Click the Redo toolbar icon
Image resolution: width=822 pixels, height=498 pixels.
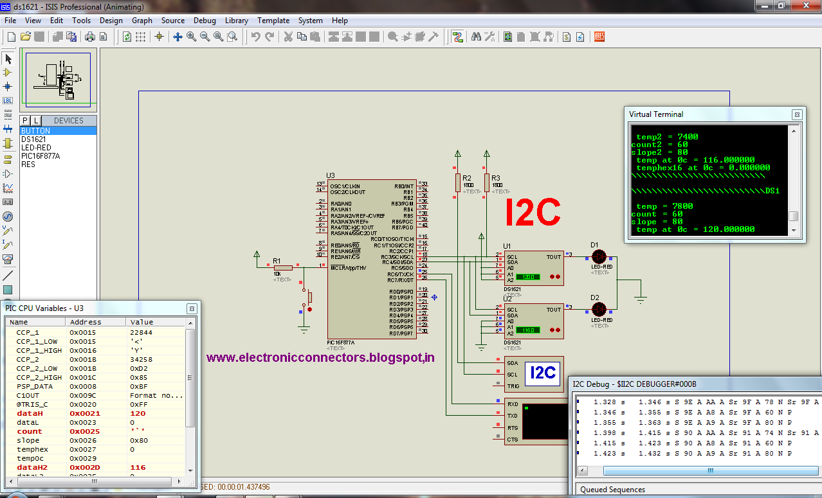(x=268, y=37)
